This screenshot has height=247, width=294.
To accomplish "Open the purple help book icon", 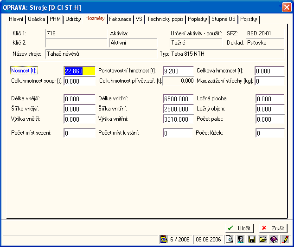I will pos(274,239).
